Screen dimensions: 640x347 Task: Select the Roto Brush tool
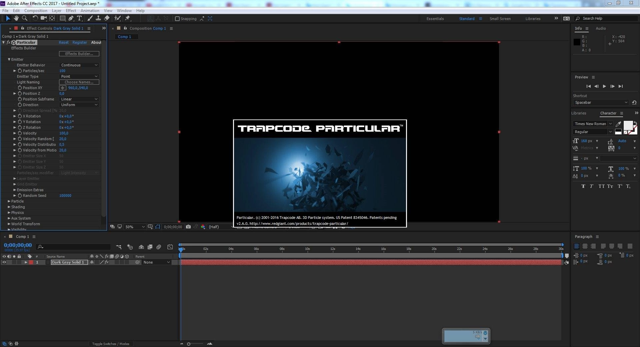[117, 18]
